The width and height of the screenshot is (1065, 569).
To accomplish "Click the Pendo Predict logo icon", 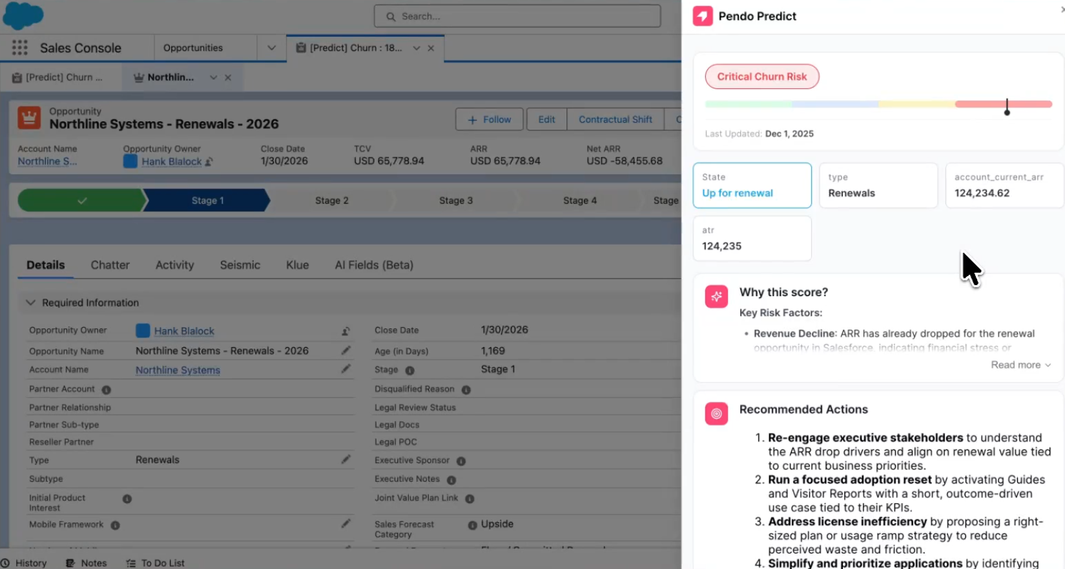I will (703, 16).
